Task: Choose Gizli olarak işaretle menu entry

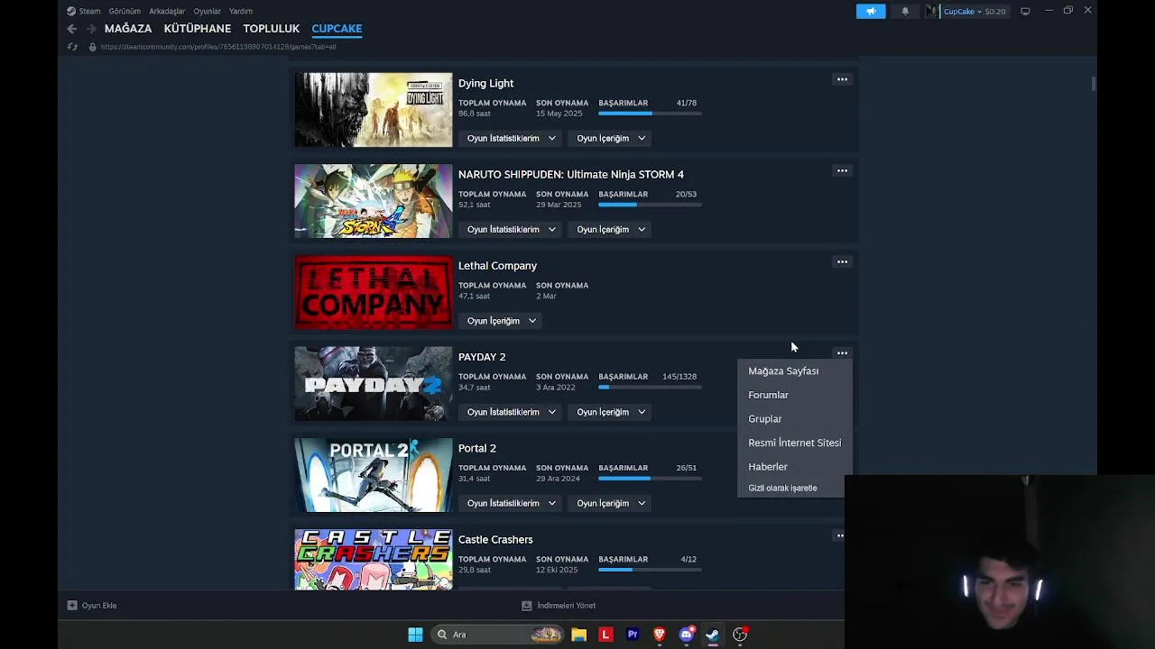Action: 782,489
